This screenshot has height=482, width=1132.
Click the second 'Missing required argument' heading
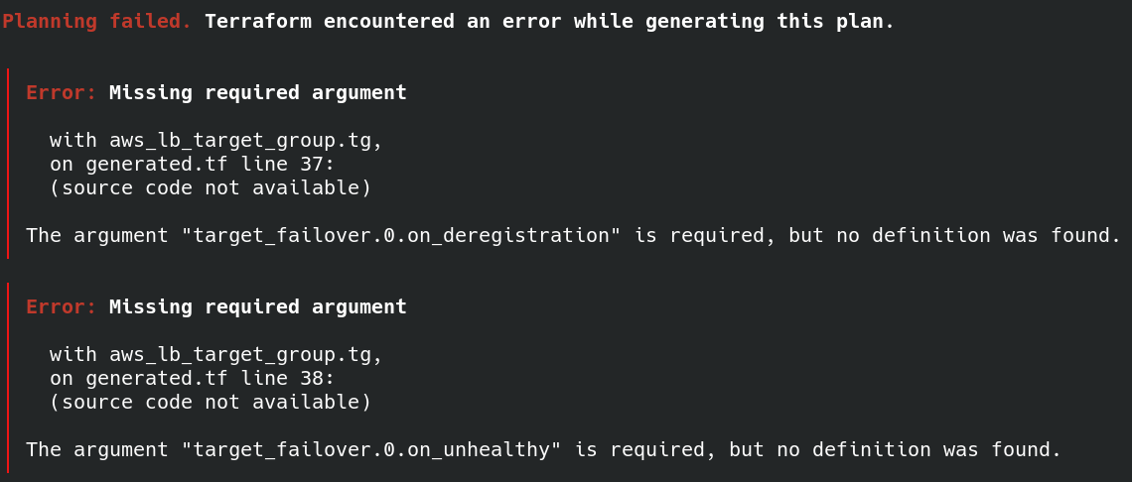[x=258, y=306]
